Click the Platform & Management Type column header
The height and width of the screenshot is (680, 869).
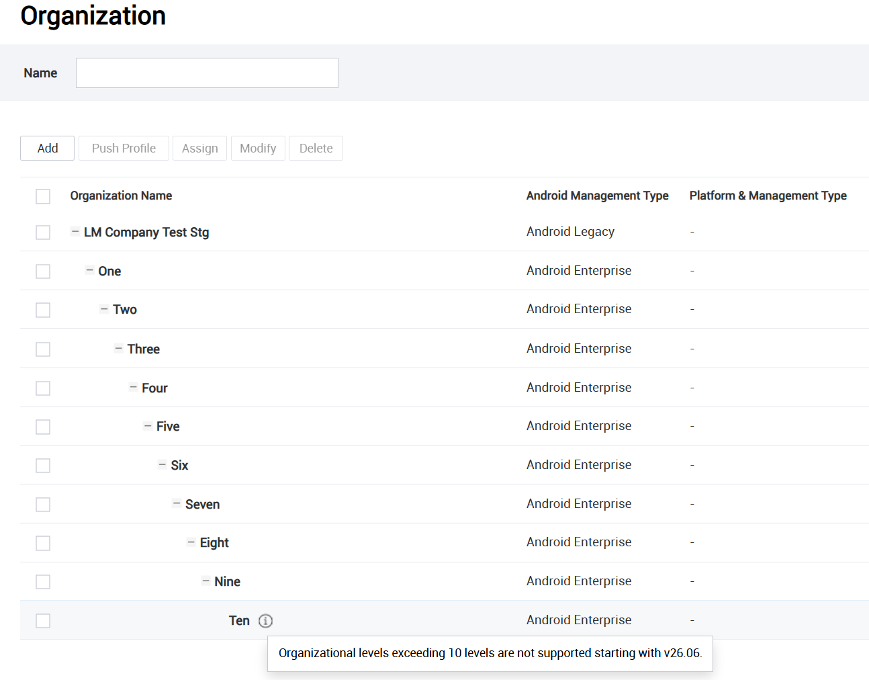coord(768,196)
